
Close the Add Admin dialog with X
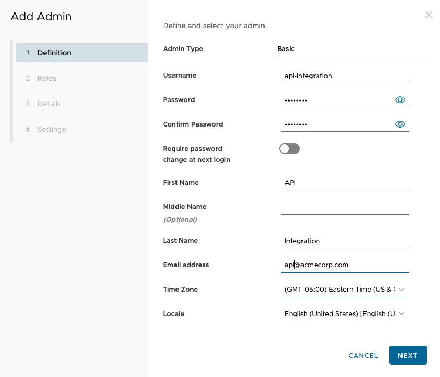tap(429, 15)
